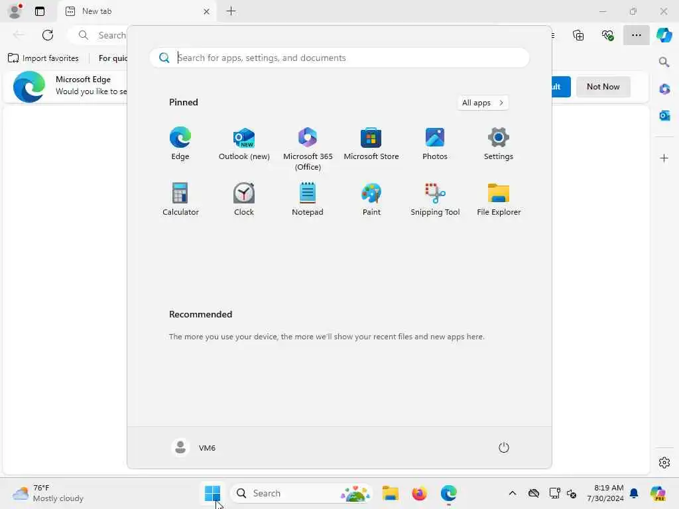Click the muted volume tray icon
This screenshot has width=679, height=509.
tap(572, 493)
